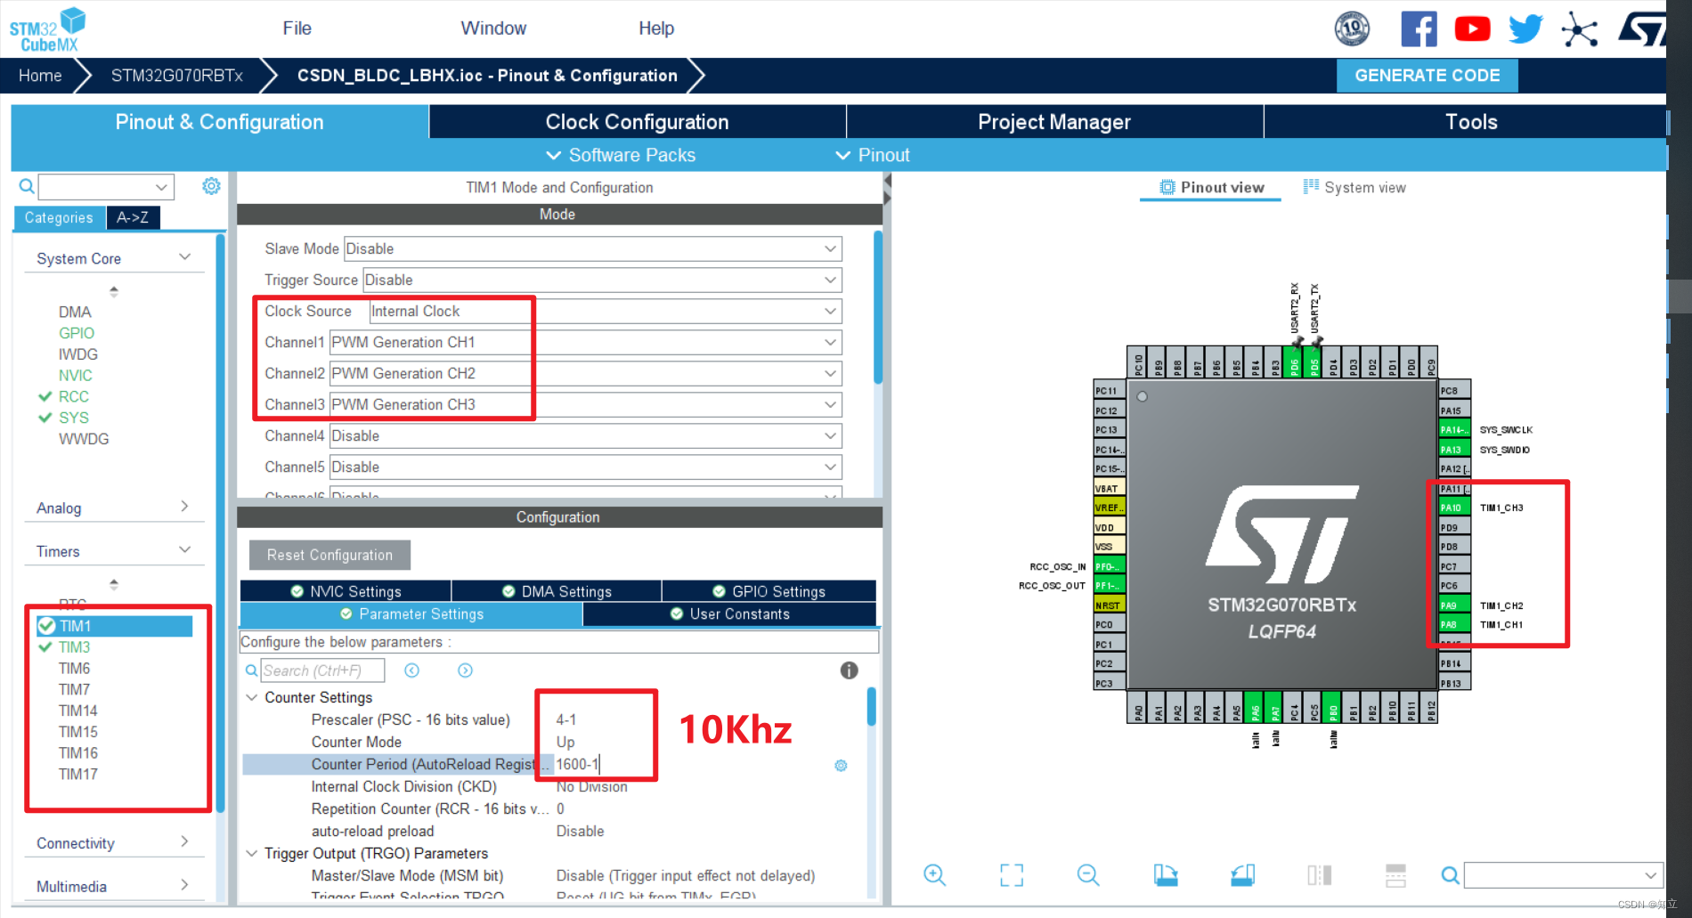This screenshot has width=1692, height=918.
Task: Open the File menu
Action: coord(297,28)
